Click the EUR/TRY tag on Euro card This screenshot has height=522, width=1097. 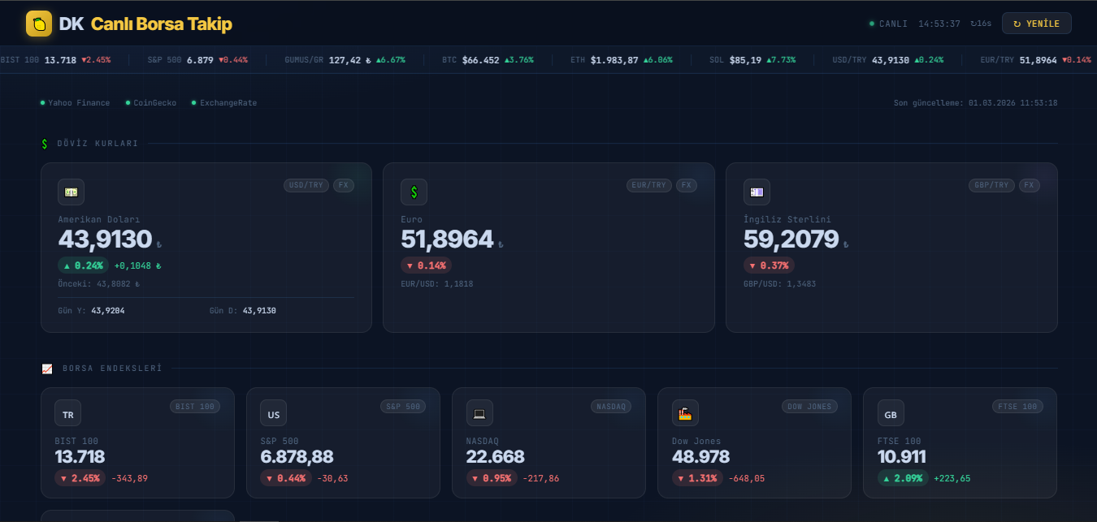click(x=648, y=185)
